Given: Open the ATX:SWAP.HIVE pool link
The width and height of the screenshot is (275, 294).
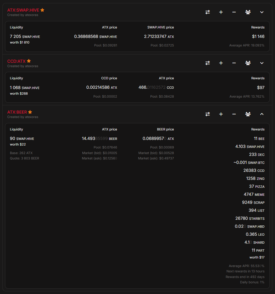Looking at the screenshot, I should [x=23, y=10].
